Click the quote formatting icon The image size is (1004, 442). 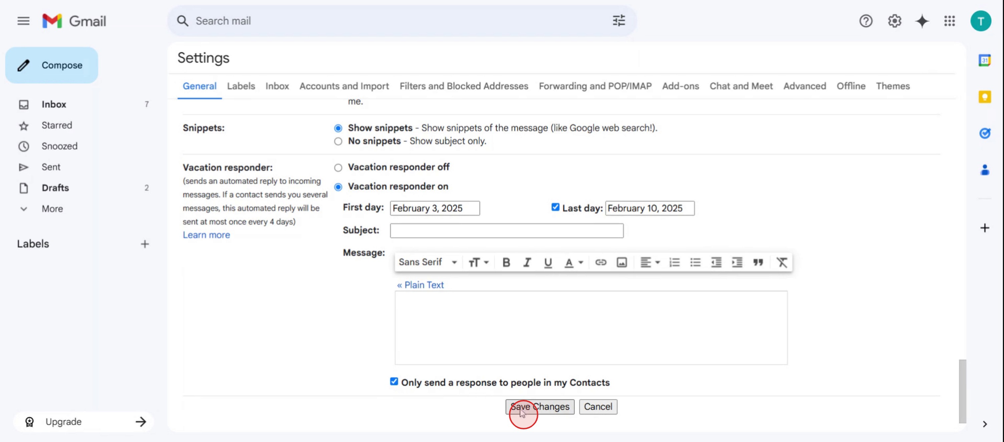click(758, 263)
